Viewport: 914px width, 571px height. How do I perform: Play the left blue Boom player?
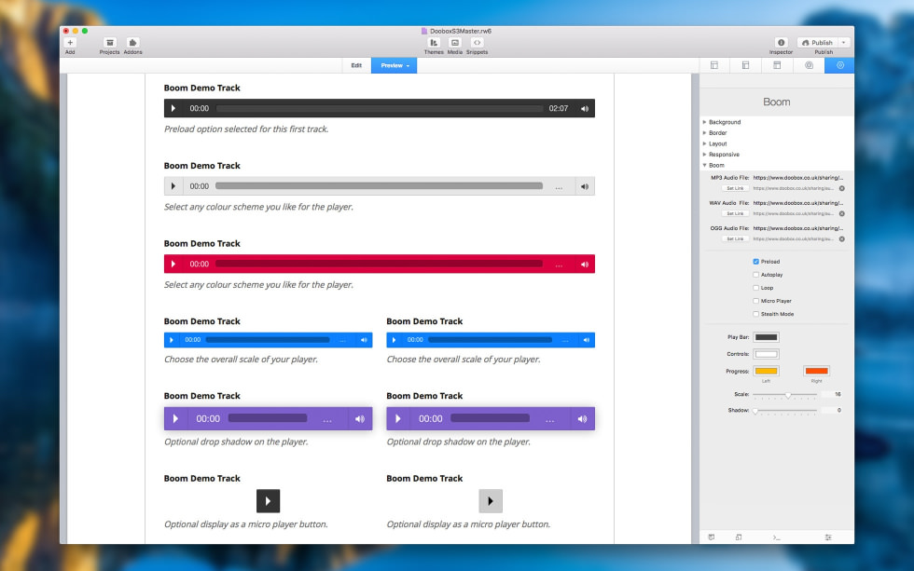pyautogui.click(x=172, y=340)
